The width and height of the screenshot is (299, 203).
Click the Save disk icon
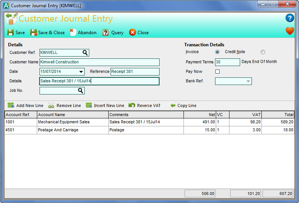[x=11, y=32]
